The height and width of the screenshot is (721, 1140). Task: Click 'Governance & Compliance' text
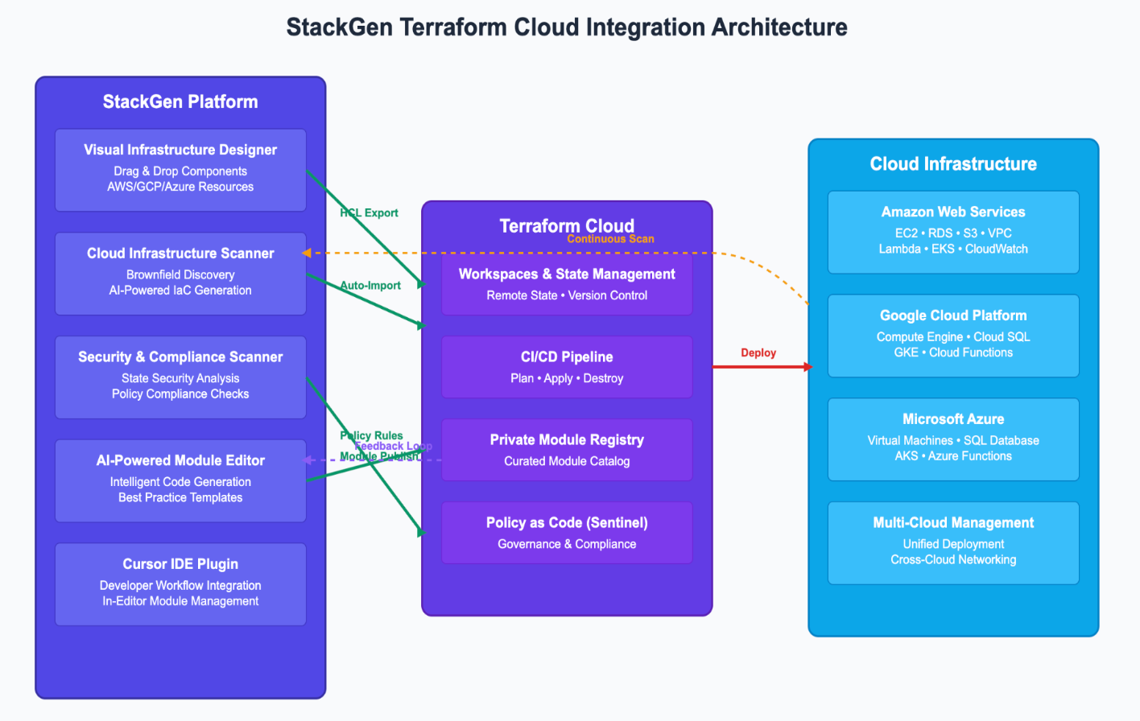567,544
